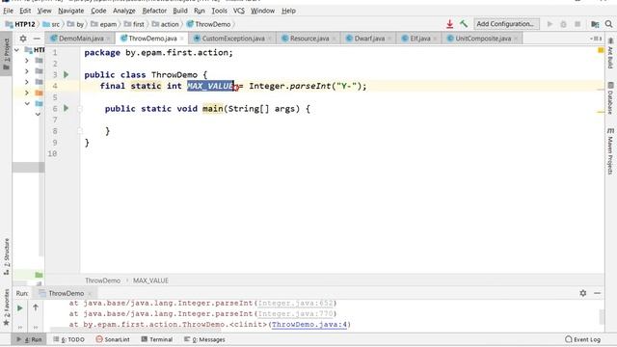
Task: Close the ThrowDemo.java editor tab
Action: pos(182,39)
